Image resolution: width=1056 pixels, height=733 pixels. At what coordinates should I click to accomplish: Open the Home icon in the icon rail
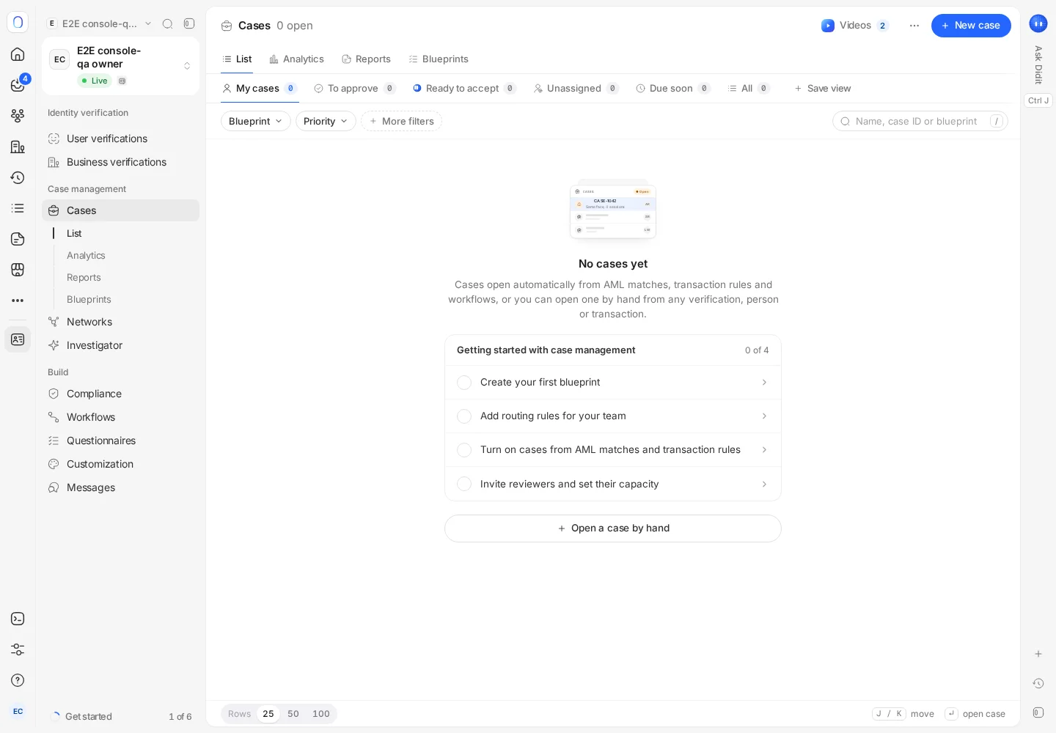coord(18,54)
